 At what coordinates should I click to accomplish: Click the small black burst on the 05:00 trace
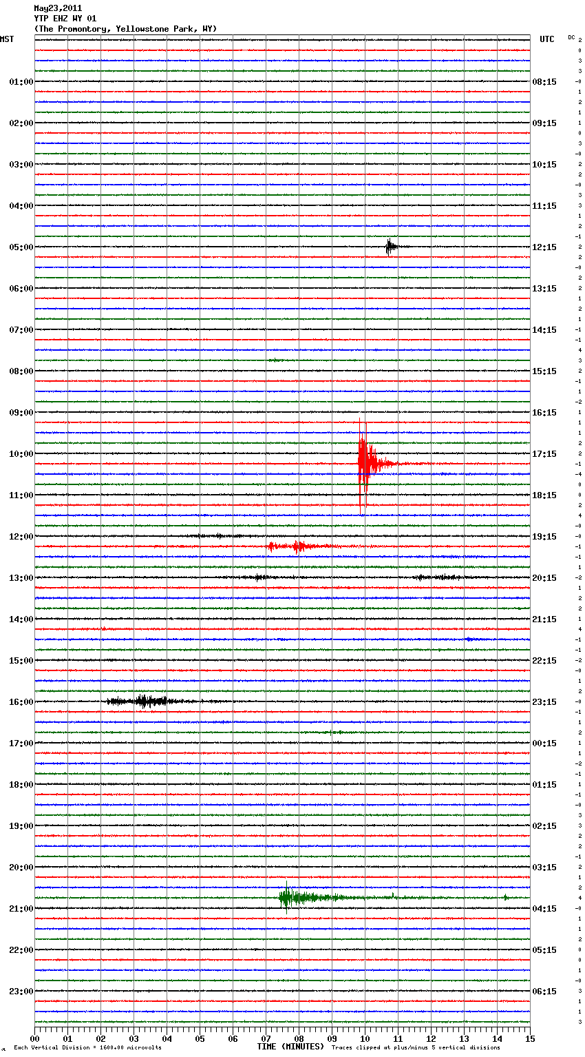click(x=391, y=247)
